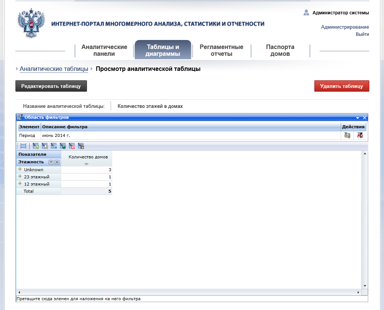Switch to the Регламентные отчеты tab
This screenshot has height=310, width=384.
pos(221,50)
